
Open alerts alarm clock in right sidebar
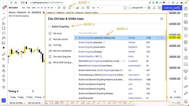click(x=186, y=15)
